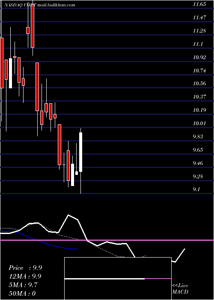Click the 10.19 price axis label
214x300 pixels.
tap(199, 110)
